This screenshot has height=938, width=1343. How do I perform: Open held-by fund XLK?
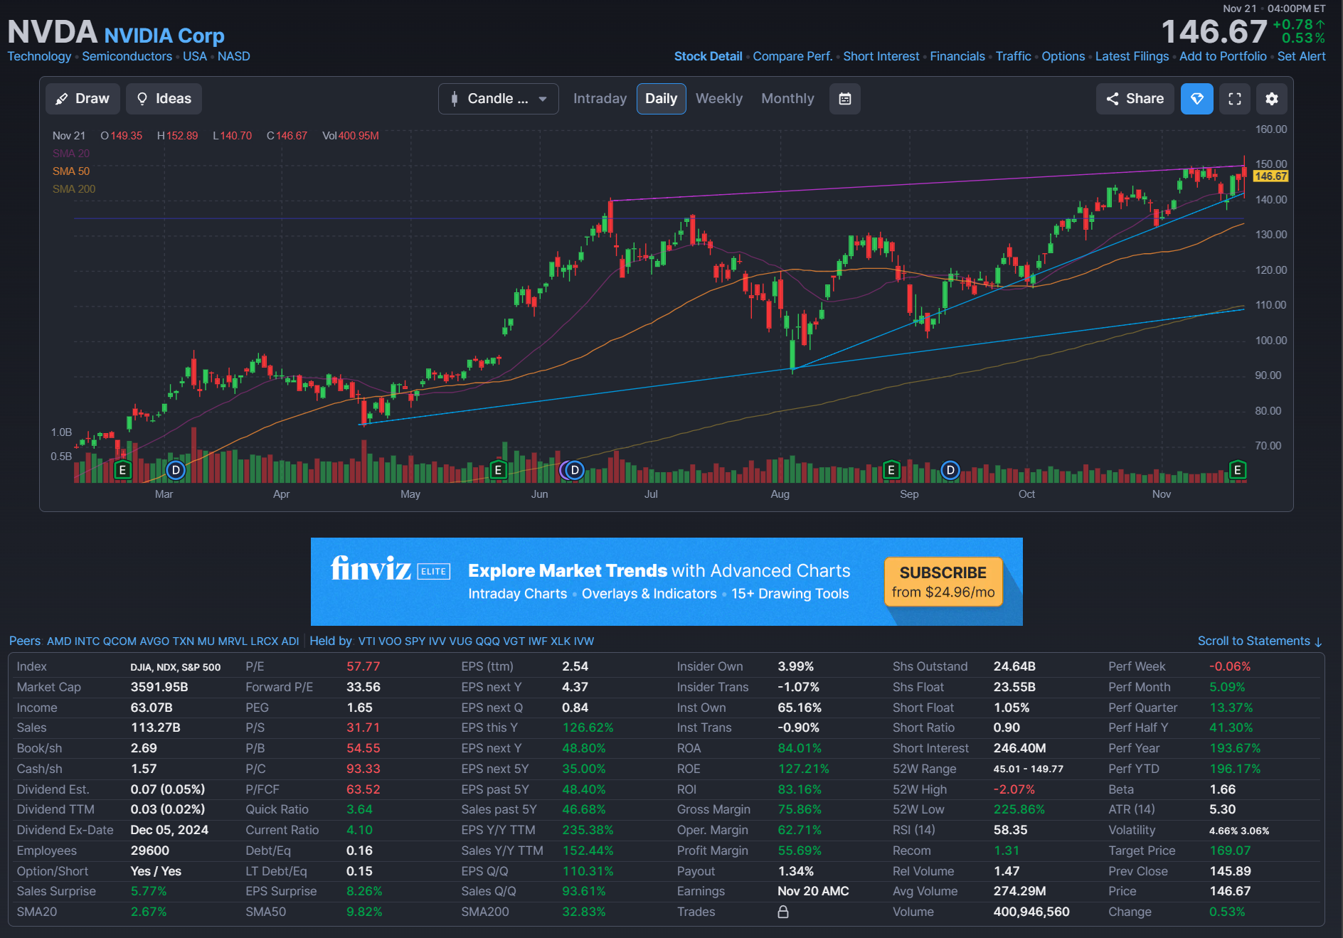click(x=561, y=641)
